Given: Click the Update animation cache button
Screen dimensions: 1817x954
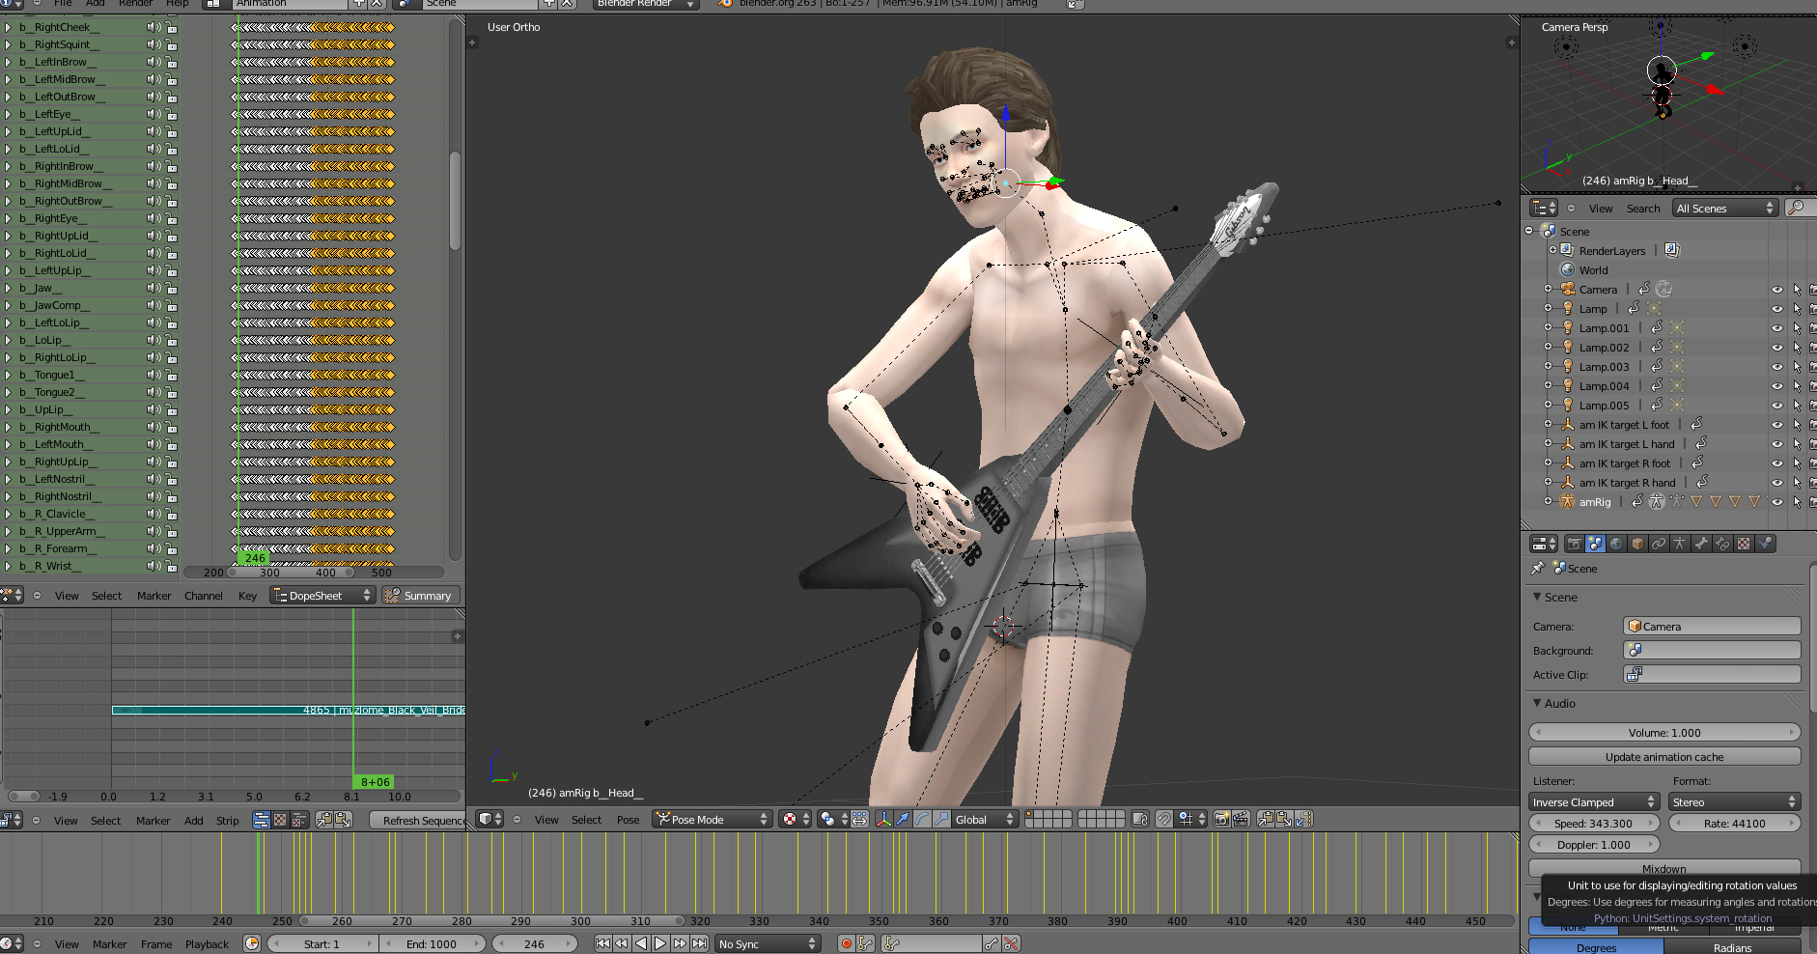Looking at the screenshot, I should (1663, 757).
